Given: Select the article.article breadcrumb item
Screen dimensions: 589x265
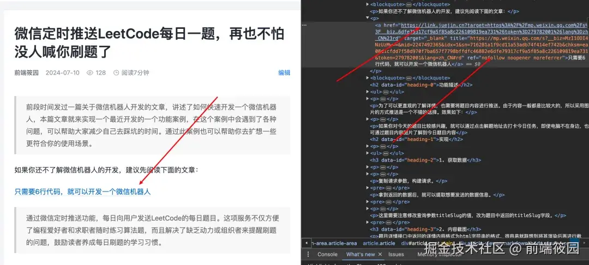Looking at the screenshot, I should click(378, 243).
